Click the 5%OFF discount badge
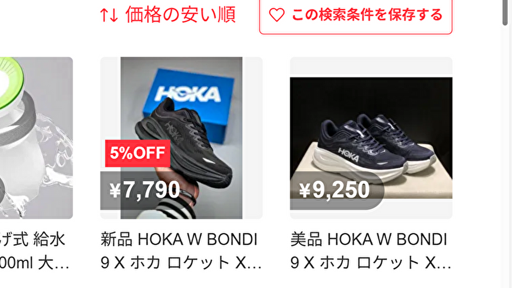The width and height of the screenshot is (512, 288). point(138,153)
